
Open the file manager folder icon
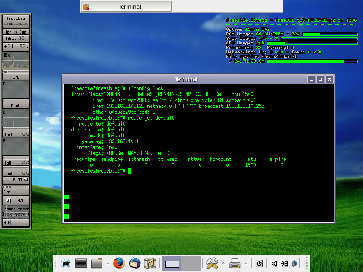97,263
